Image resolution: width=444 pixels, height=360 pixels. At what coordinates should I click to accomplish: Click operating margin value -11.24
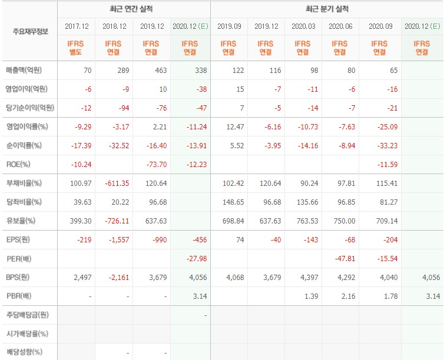click(197, 127)
